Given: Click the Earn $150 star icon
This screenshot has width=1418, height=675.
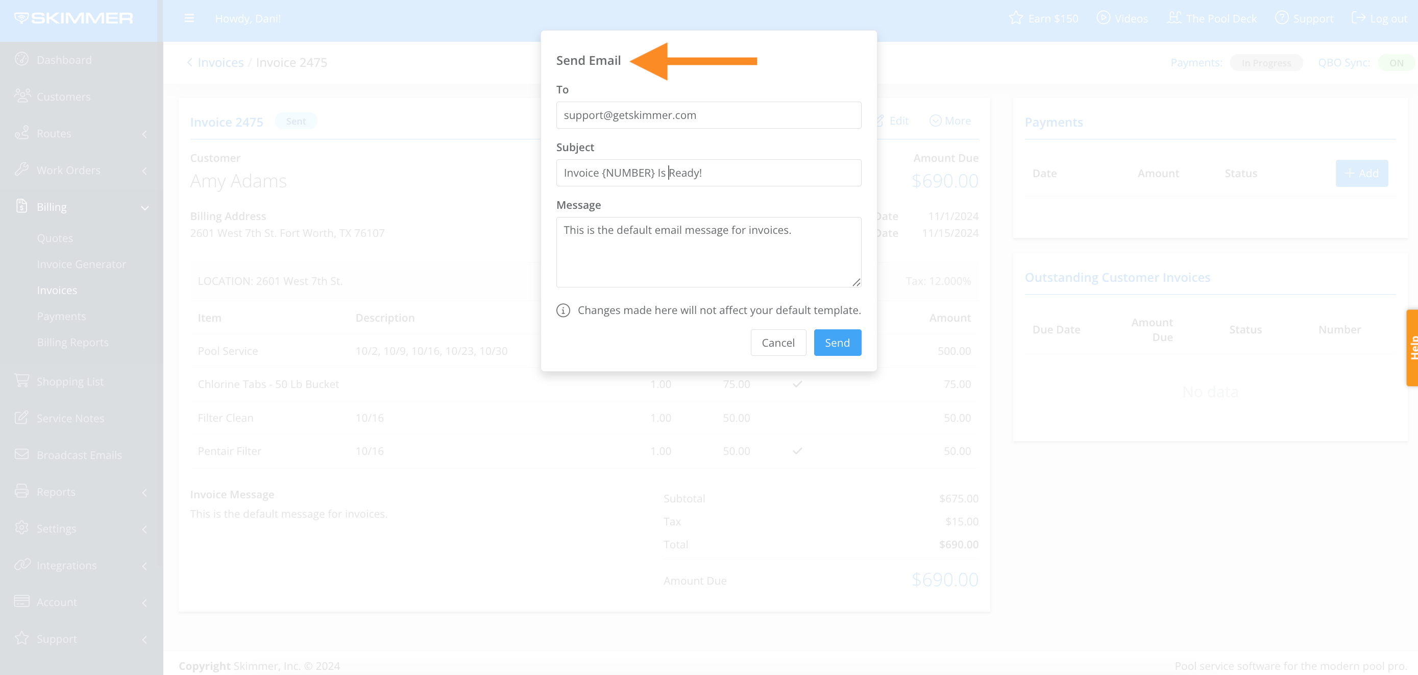Looking at the screenshot, I should pos(1016,18).
